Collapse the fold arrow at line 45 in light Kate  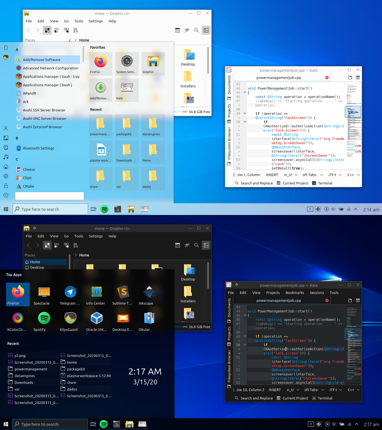(x=245, y=92)
